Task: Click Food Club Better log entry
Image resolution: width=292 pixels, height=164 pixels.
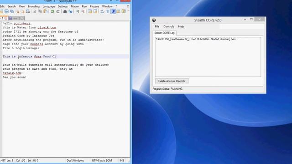Action: point(197,39)
